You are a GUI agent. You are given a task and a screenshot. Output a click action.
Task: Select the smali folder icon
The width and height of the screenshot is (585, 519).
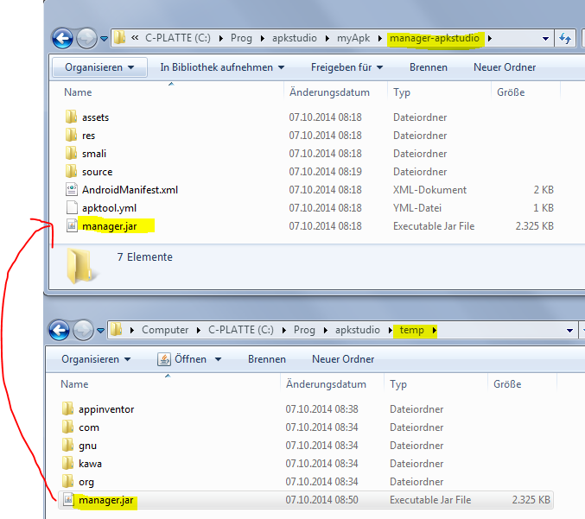tap(71, 154)
